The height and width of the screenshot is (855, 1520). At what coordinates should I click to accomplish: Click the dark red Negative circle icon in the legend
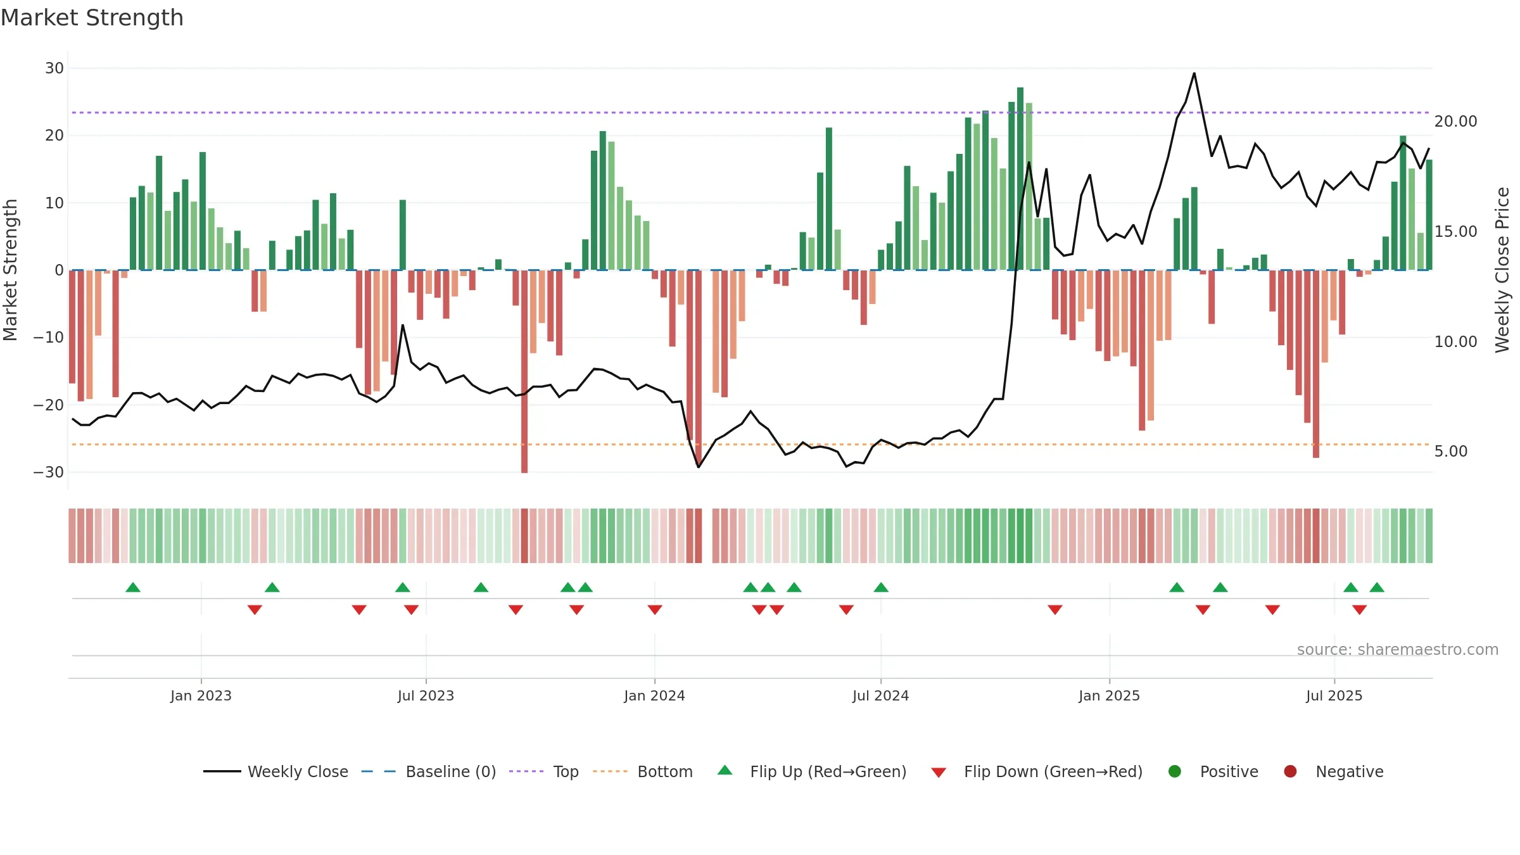[x=1290, y=771]
